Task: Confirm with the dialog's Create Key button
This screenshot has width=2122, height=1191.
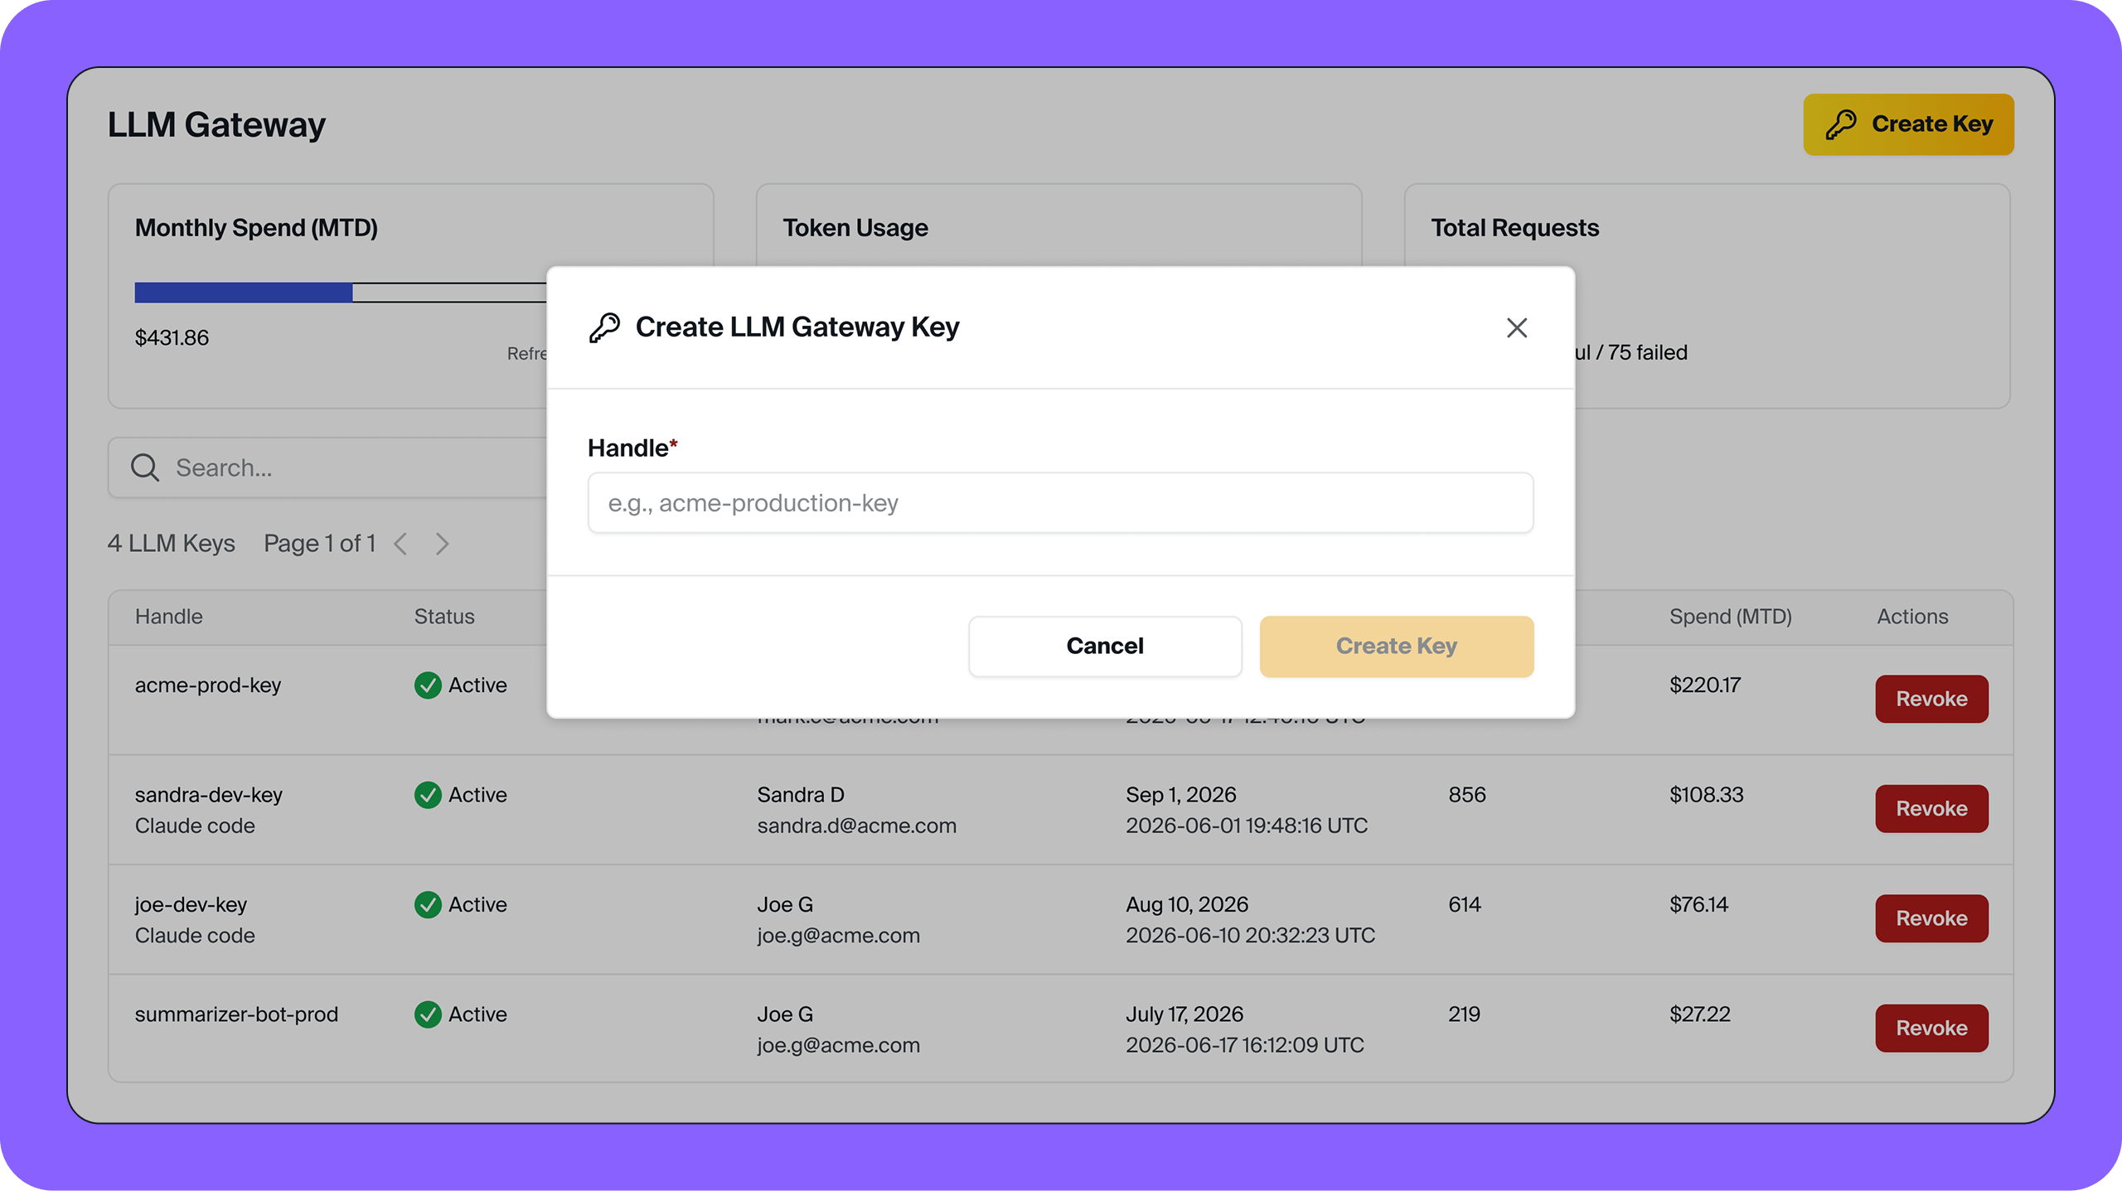Action: click(1396, 646)
